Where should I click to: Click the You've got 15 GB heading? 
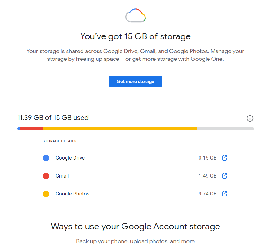[x=135, y=36]
